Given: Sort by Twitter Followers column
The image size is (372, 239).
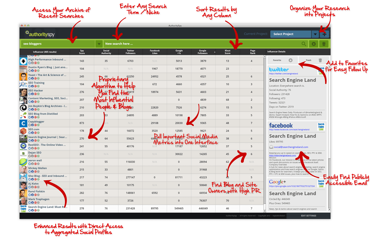Looking at the screenshot, I should coord(130,52).
